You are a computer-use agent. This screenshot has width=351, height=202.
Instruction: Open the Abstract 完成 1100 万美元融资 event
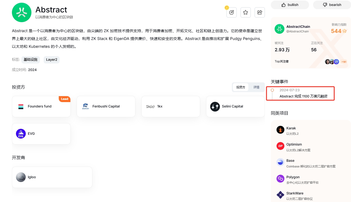[303, 96]
